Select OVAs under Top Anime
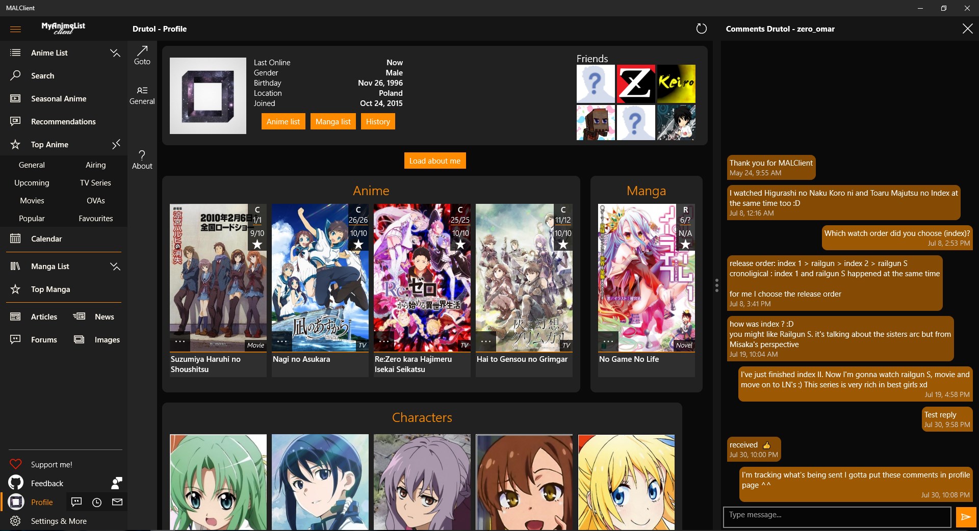This screenshot has width=979, height=531. pos(96,200)
